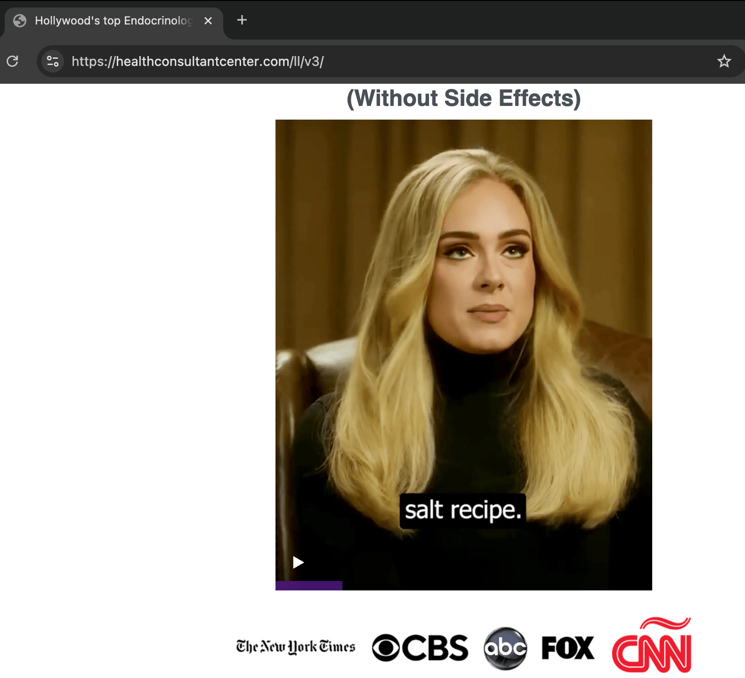745x678 pixels.
Task: Close the Hollywood's top Endocrinolog tab
Action: click(208, 21)
